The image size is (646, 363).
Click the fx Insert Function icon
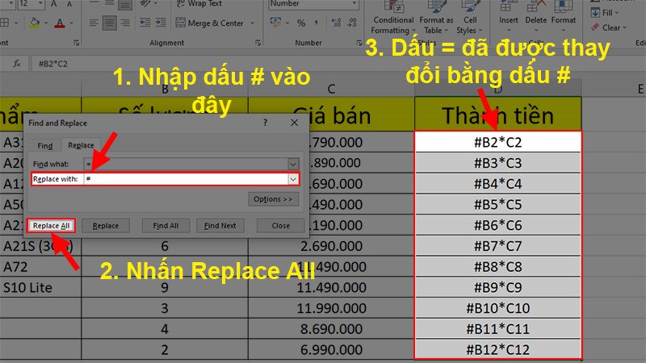[17, 64]
